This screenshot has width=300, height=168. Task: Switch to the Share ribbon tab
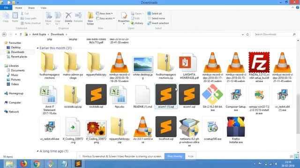pyautogui.click(x=31, y=8)
